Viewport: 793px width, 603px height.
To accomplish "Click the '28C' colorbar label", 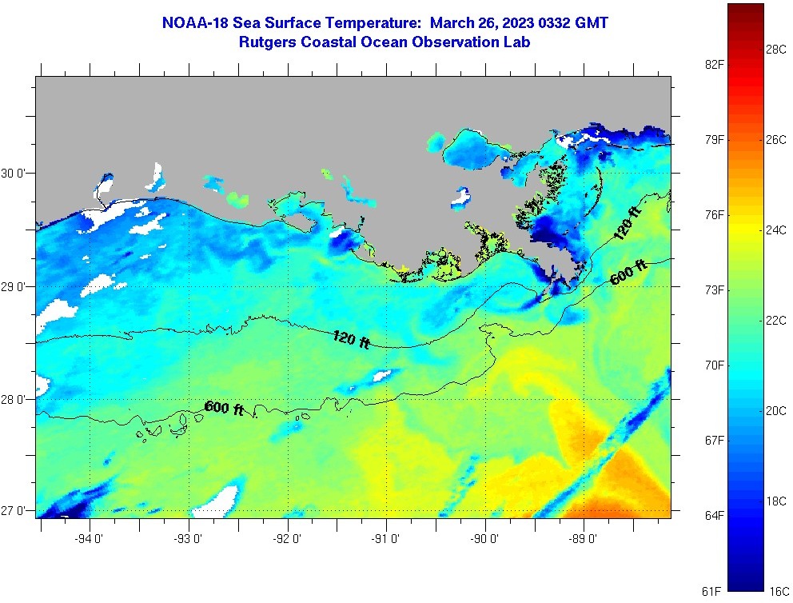I will (775, 49).
